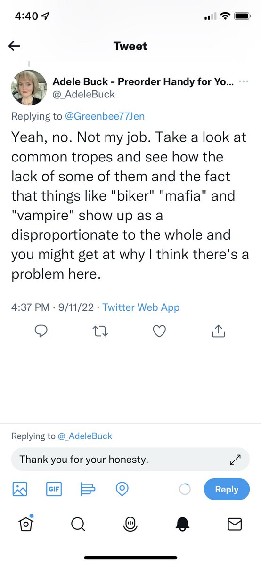Viewport: 261px width, 565px height.
Task: Add a poll to the reply
Action: [x=88, y=489]
